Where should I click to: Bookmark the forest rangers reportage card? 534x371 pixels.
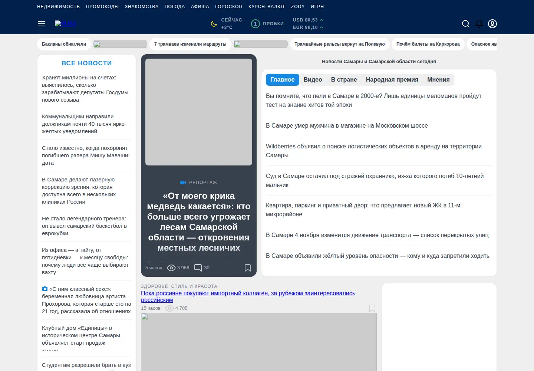[248, 268]
